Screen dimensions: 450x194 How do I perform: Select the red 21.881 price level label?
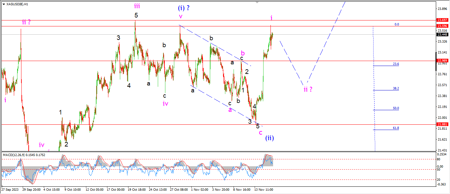pos(442,124)
